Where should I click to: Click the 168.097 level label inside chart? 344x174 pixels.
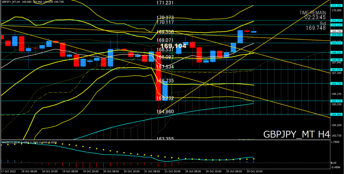(x=165, y=57)
